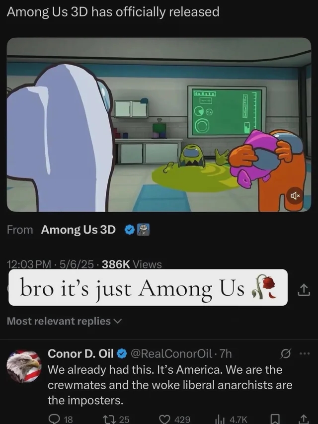Tap the share icon beside the caption

[303, 290]
